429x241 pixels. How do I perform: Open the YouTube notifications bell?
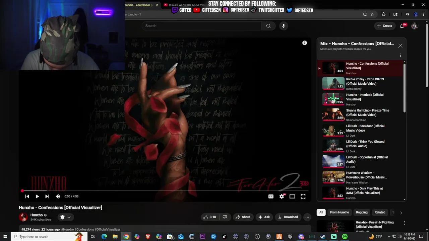click(x=402, y=26)
